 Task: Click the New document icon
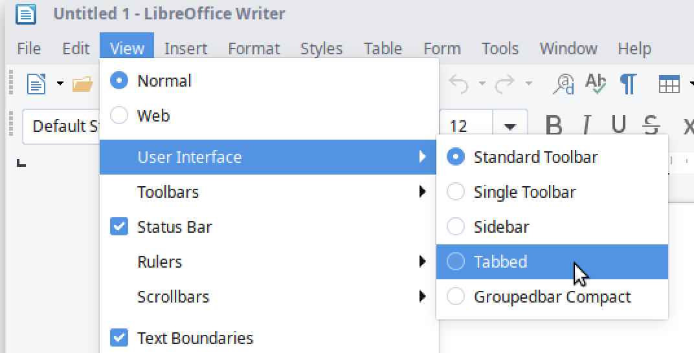click(x=36, y=84)
